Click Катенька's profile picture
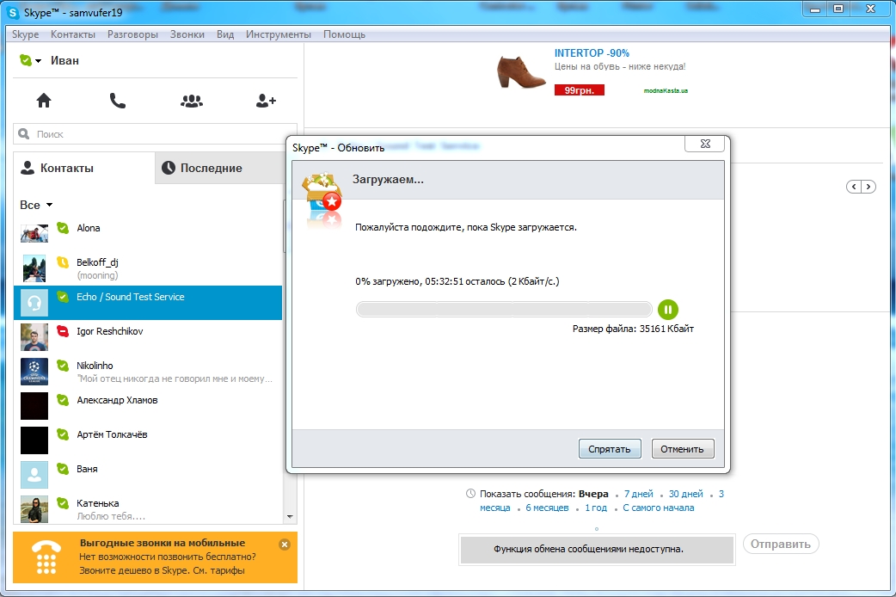Image resolution: width=896 pixels, height=597 pixels. coord(34,508)
